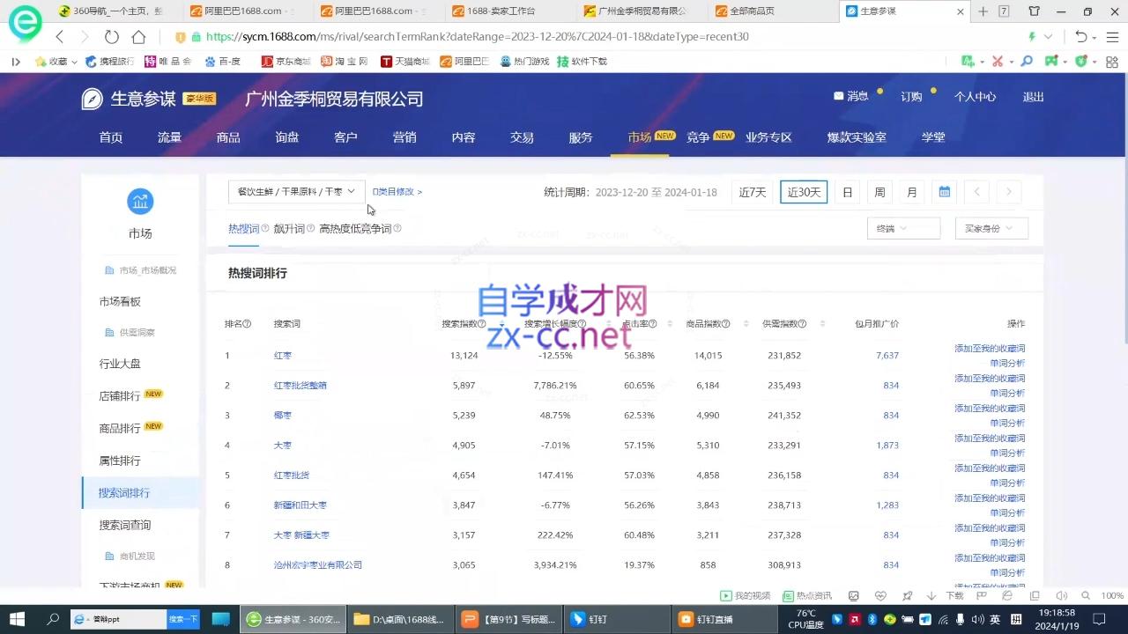Open the 流量 top navigation tab
The height and width of the screenshot is (634, 1128).
169,137
